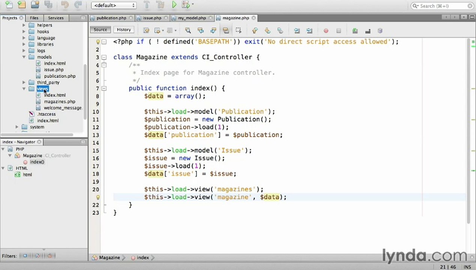Switch to the my_model.php tab

pos(192,18)
